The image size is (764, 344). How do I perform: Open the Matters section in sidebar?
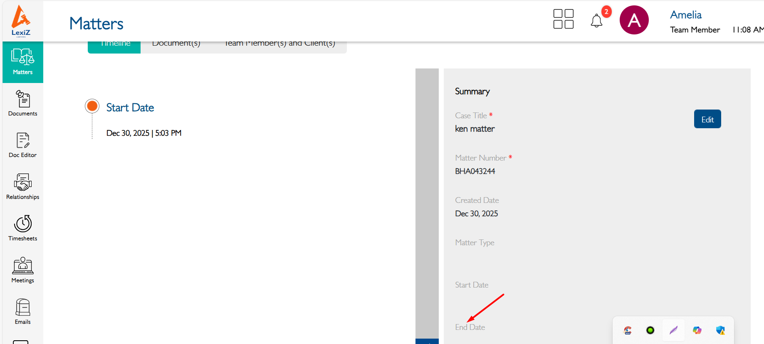(x=23, y=62)
